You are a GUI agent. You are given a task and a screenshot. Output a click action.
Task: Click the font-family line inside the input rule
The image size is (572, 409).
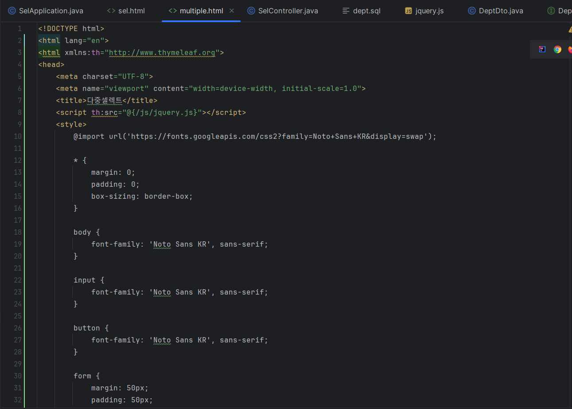tap(180, 292)
